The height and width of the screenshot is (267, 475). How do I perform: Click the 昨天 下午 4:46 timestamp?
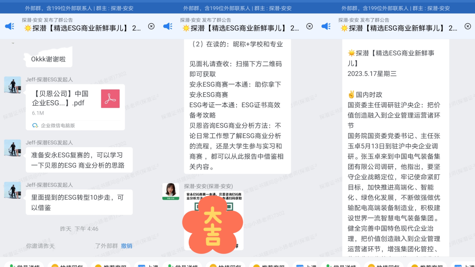[79, 229]
